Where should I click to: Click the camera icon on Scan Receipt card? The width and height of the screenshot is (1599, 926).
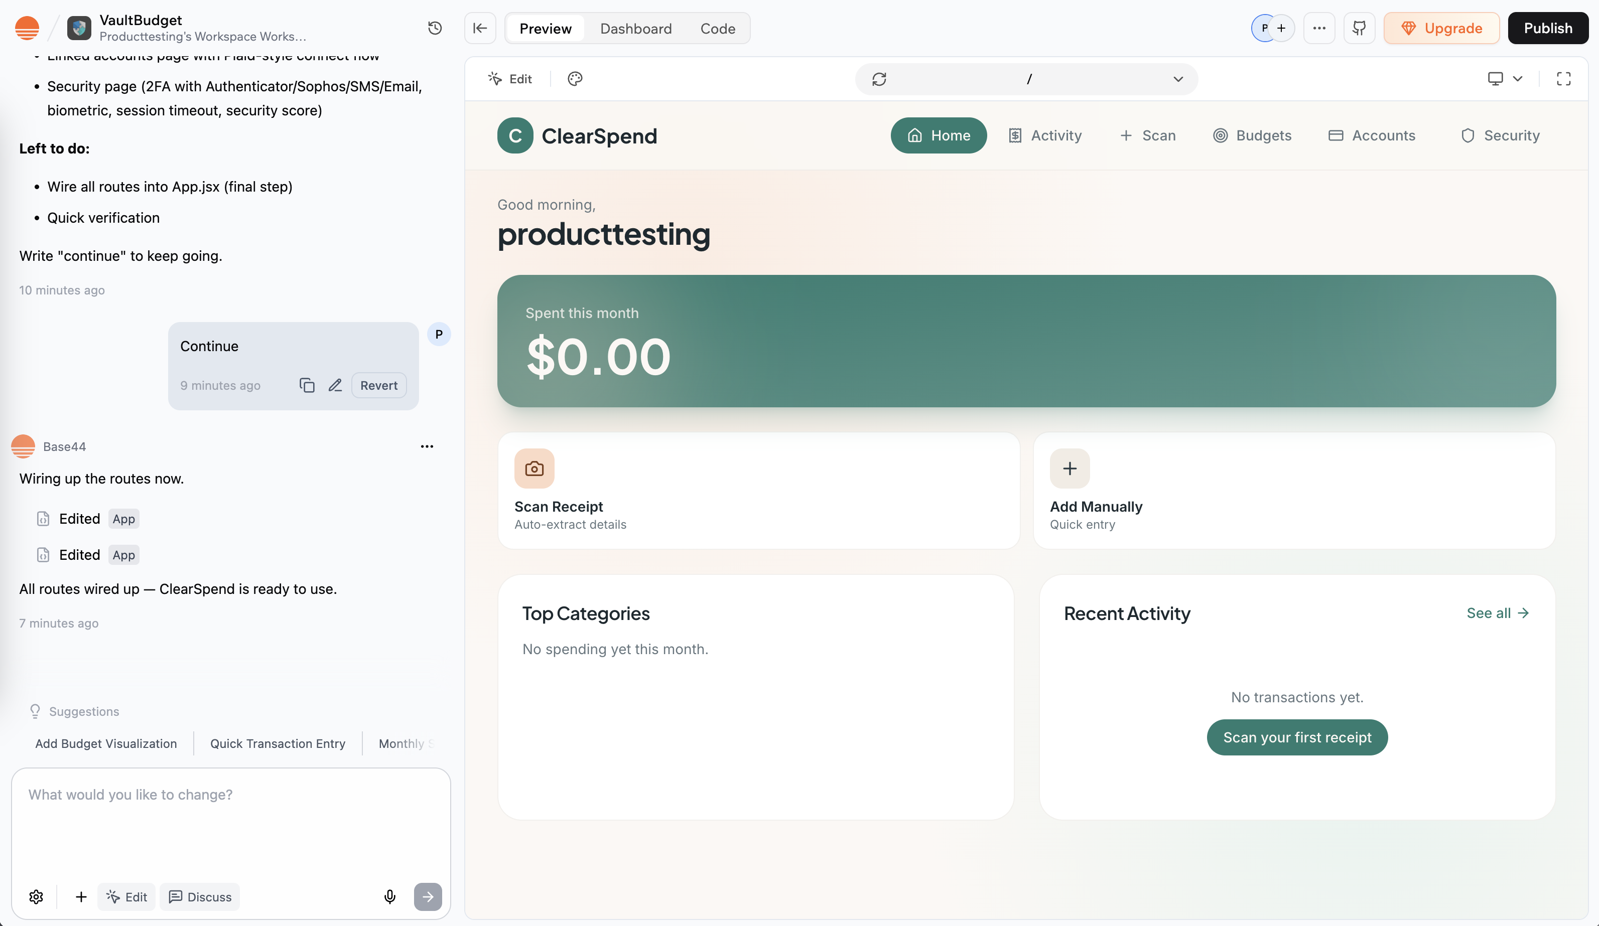coord(535,468)
